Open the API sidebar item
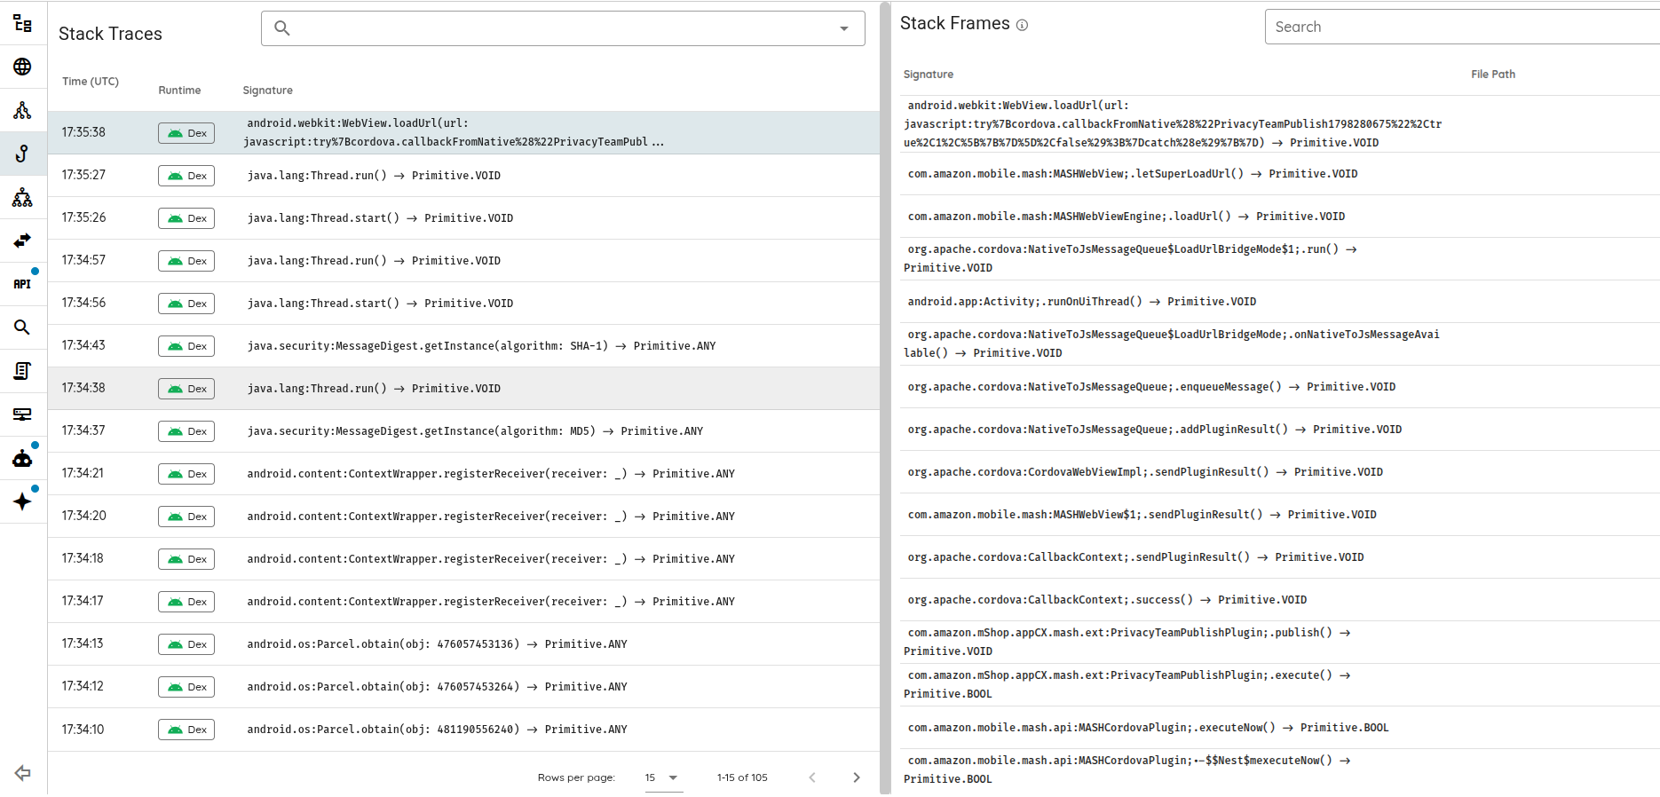Image resolution: width=1660 pixels, height=797 pixels. click(x=22, y=284)
